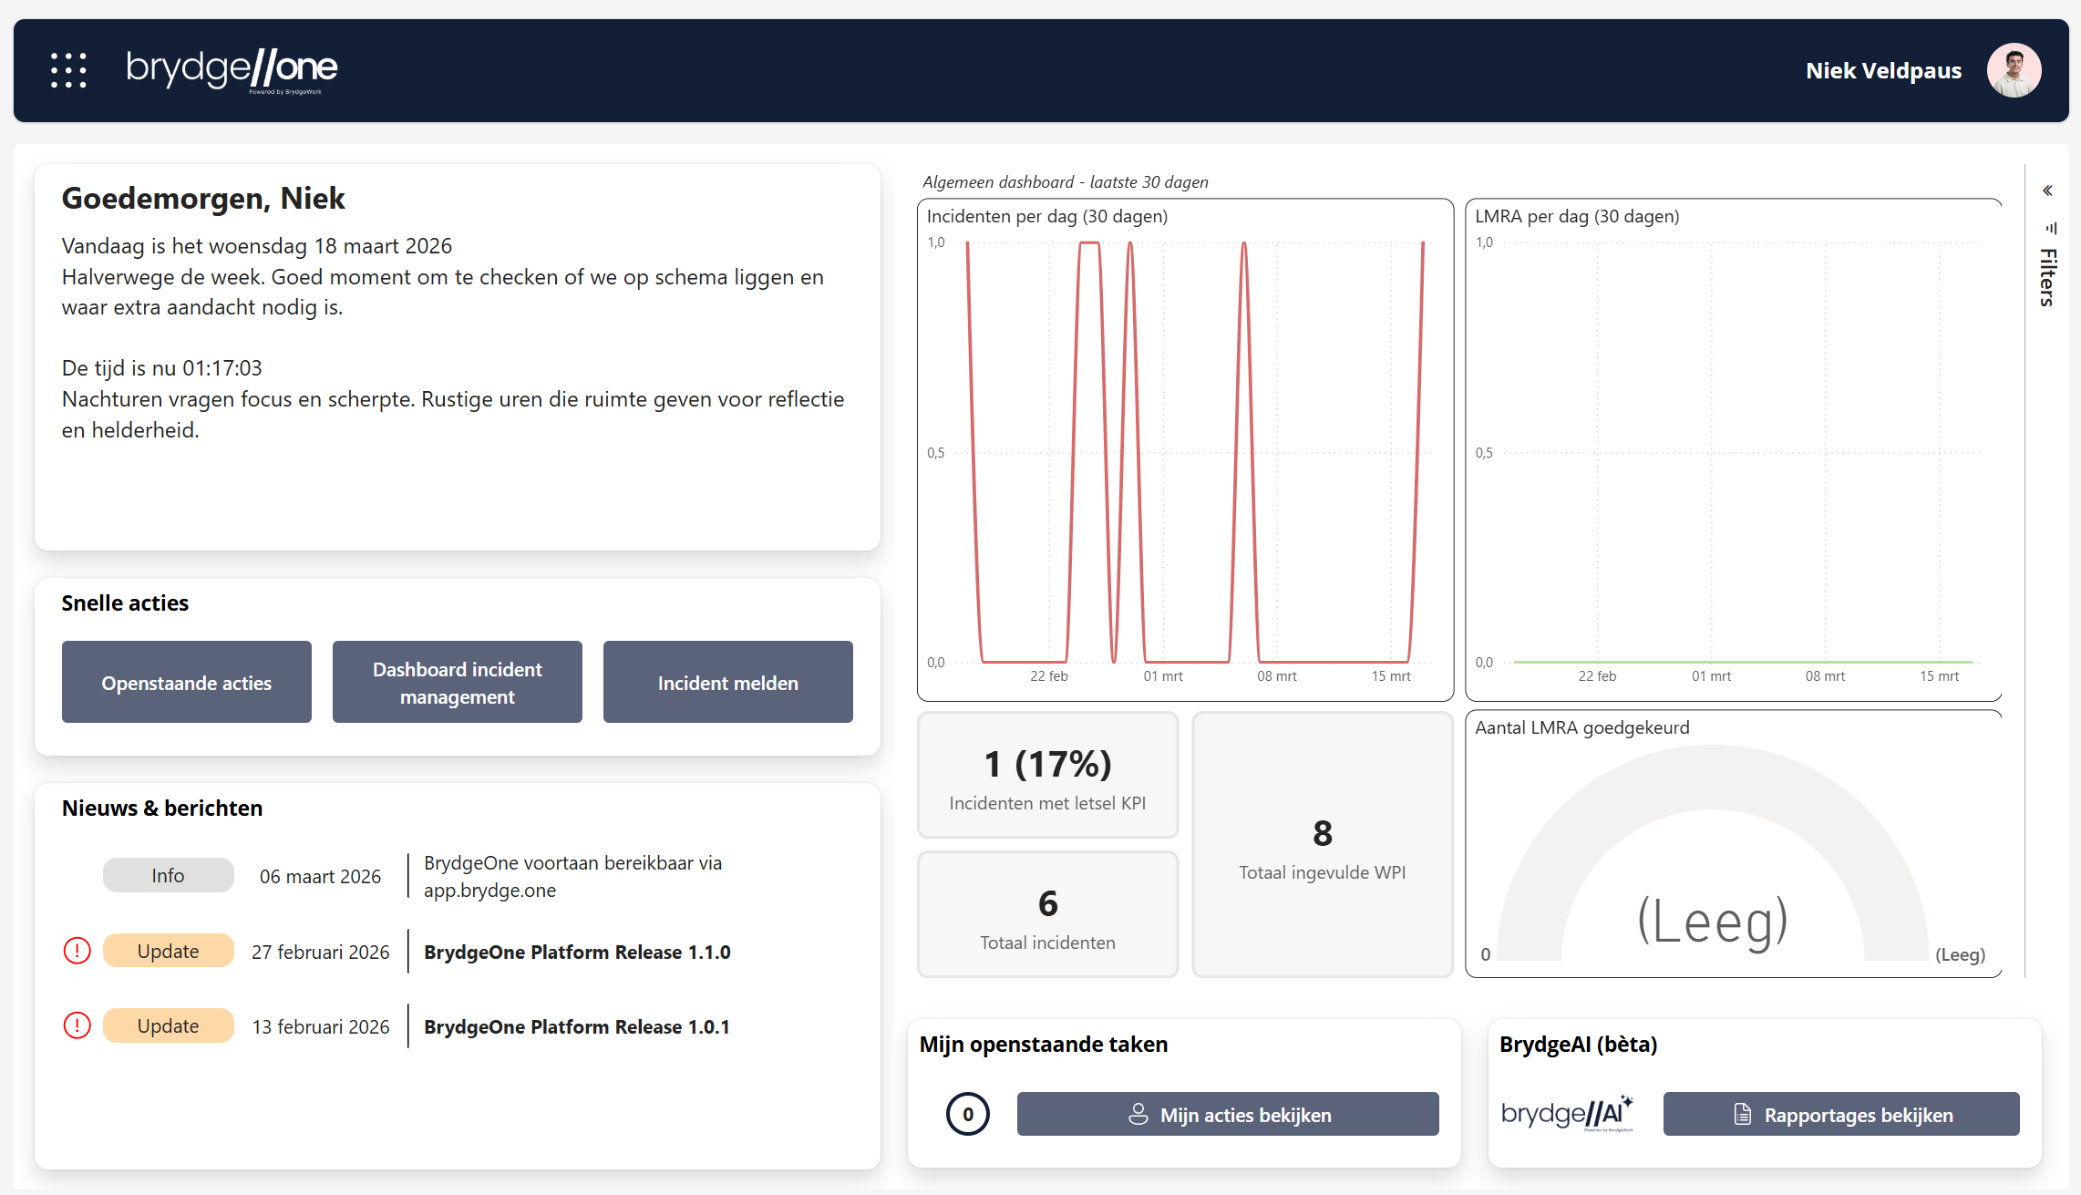The height and width of the screenshot is (1195, 2081).
Task: Click warning icon beside Release 1.1.0 update
Action: 77,950
